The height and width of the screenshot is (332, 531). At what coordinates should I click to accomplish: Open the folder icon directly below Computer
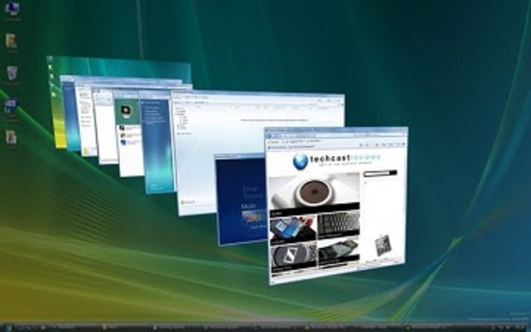coord(12,43)
